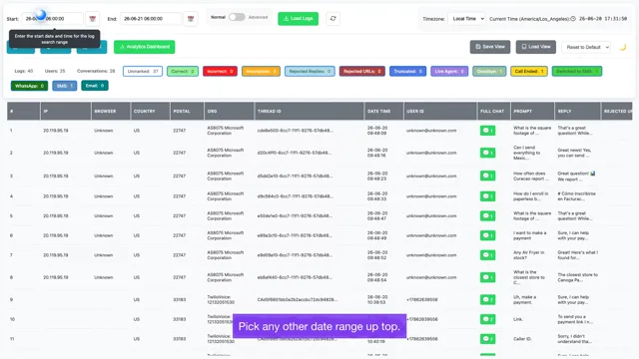
Task: Select thread ID starting with d20c4ff0
Action: 295,153
